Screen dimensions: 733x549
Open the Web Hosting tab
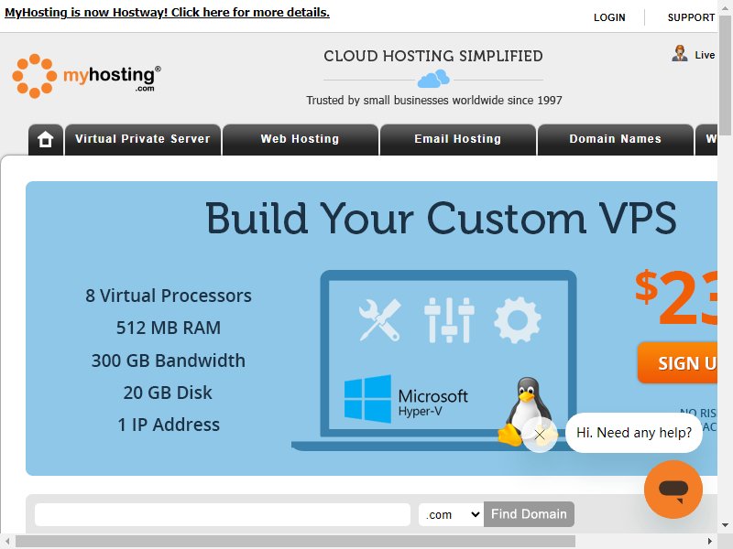click(x=301, y=139)
